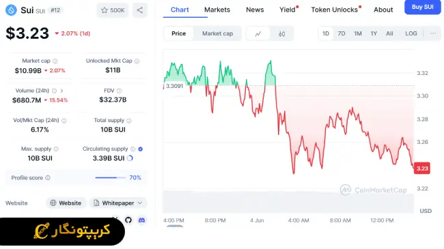Switch to the Markets tab
The width and height of the screenshot is (444, 249).
[x=217, y=10]
